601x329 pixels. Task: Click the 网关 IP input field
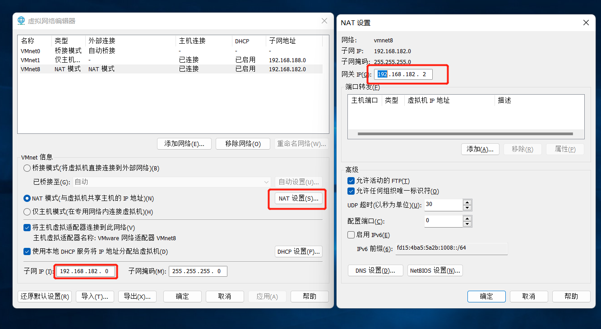tap(403, 74)
